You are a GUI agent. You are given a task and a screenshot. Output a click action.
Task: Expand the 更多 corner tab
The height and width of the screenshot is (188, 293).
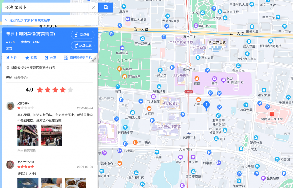coord(94,60)
